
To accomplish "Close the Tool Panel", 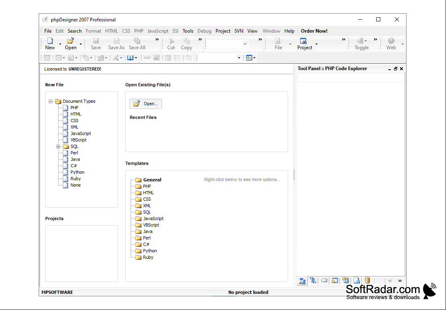I will 401,69.
